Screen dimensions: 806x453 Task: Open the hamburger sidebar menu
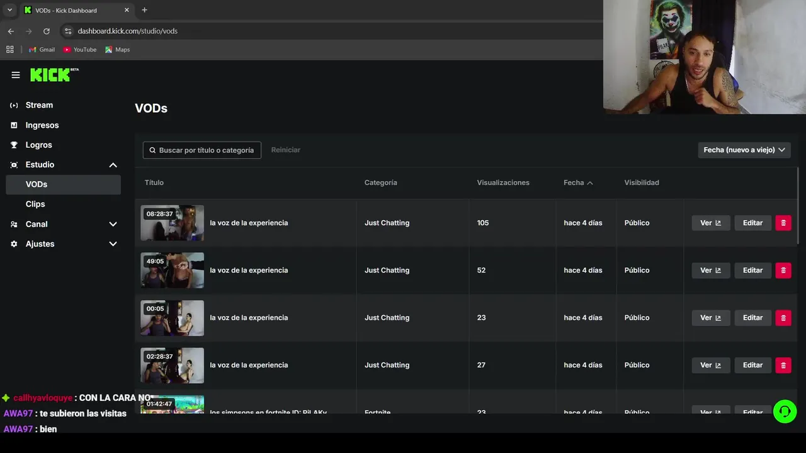pos(16,75)
